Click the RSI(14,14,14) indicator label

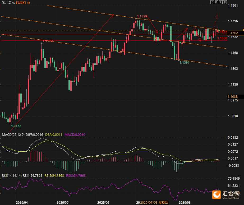pyautogui.click(x=12, y=175)
